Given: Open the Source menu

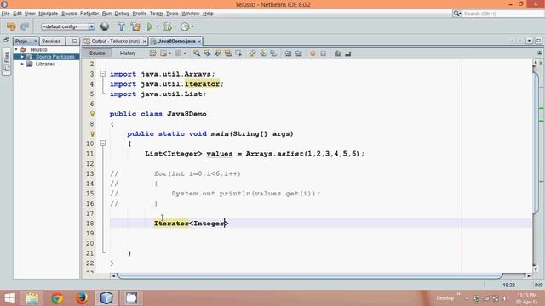Looking at the screenshot, I should tap(69, 14).
